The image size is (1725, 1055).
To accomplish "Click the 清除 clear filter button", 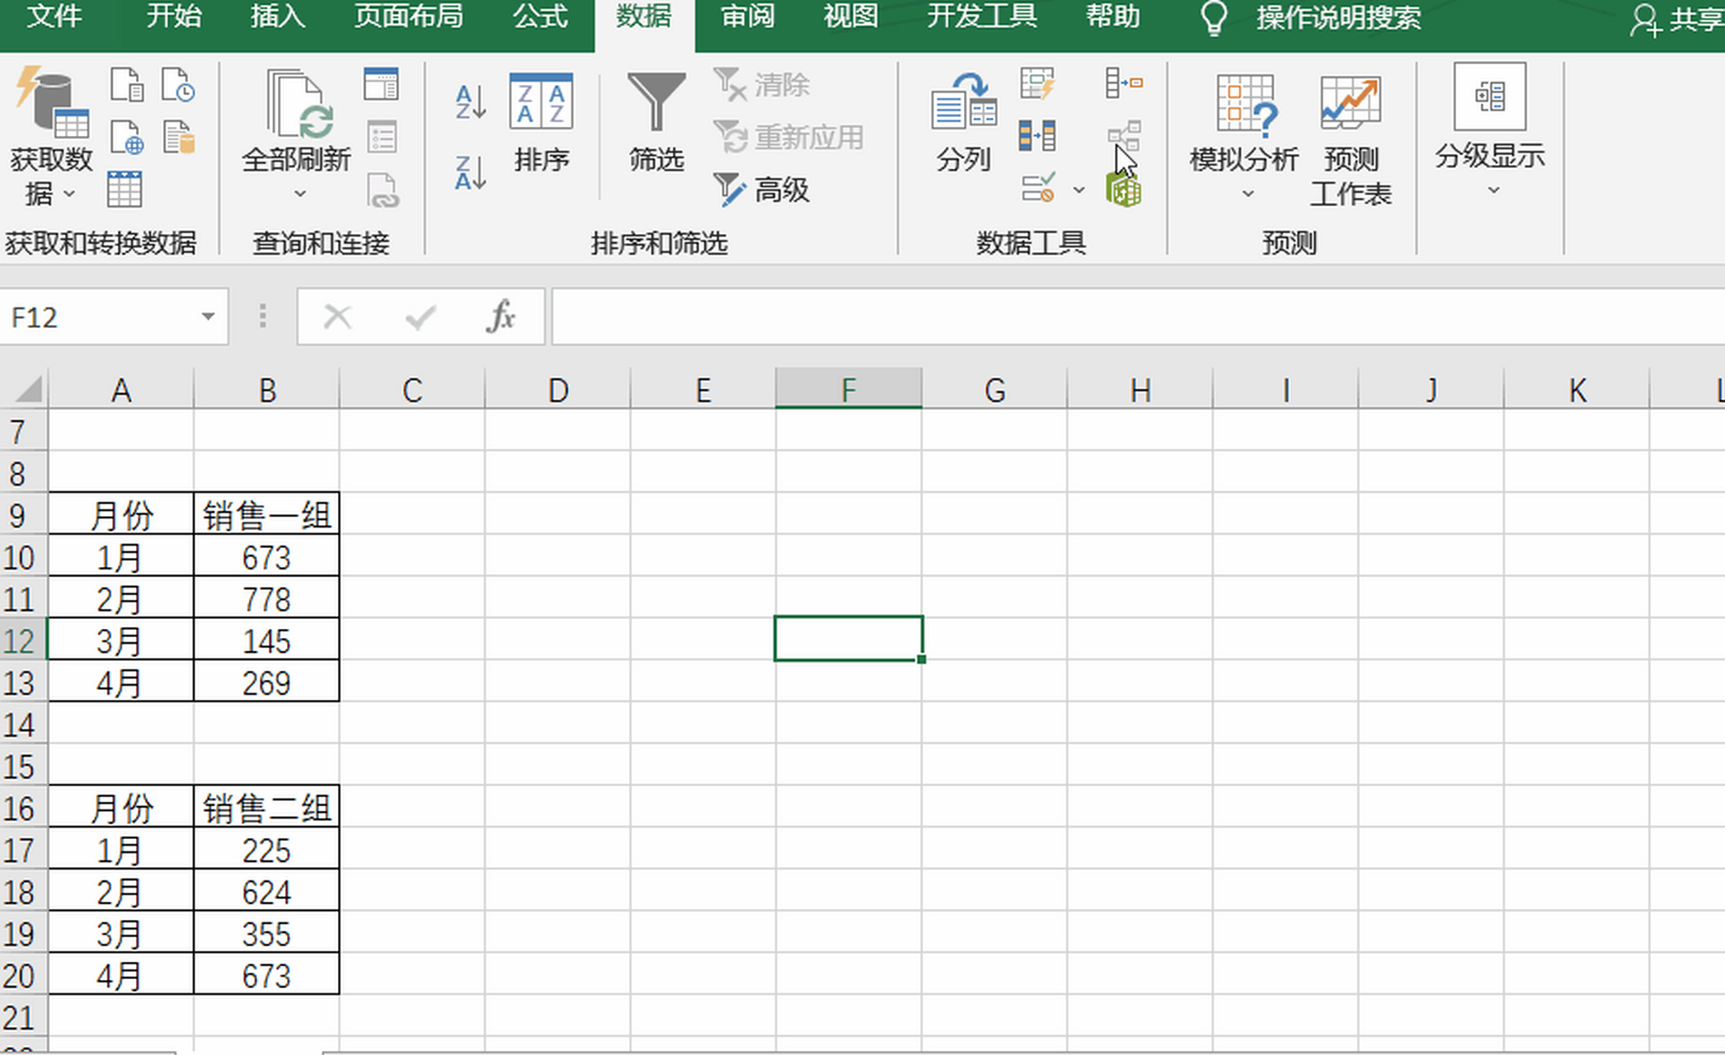I will coord(762,84).
